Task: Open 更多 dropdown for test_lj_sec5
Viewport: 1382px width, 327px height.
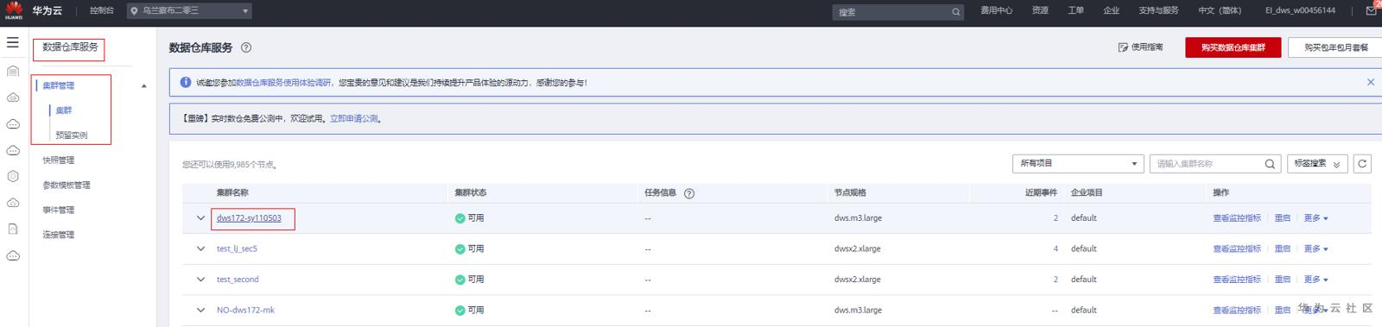Action: pyautogui.click(x=1315, y=248)
